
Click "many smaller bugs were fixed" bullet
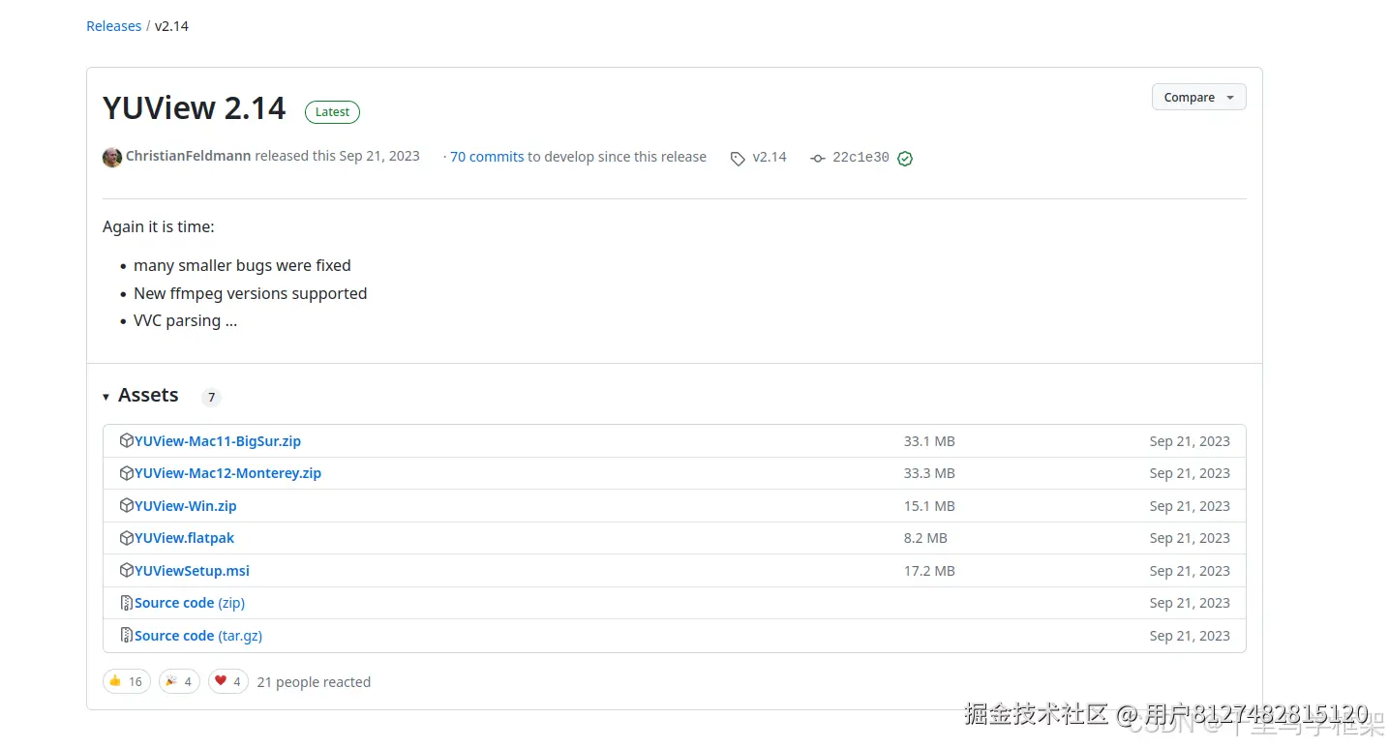(242, 265)
